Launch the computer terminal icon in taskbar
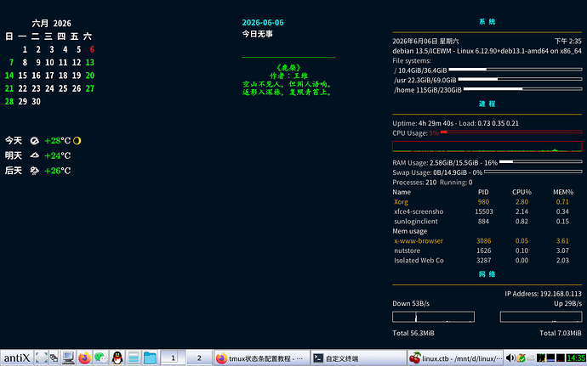587x366 pixels. coord(69,358)
